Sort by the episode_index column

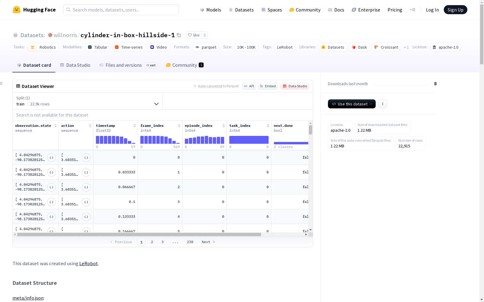[224, 126]
